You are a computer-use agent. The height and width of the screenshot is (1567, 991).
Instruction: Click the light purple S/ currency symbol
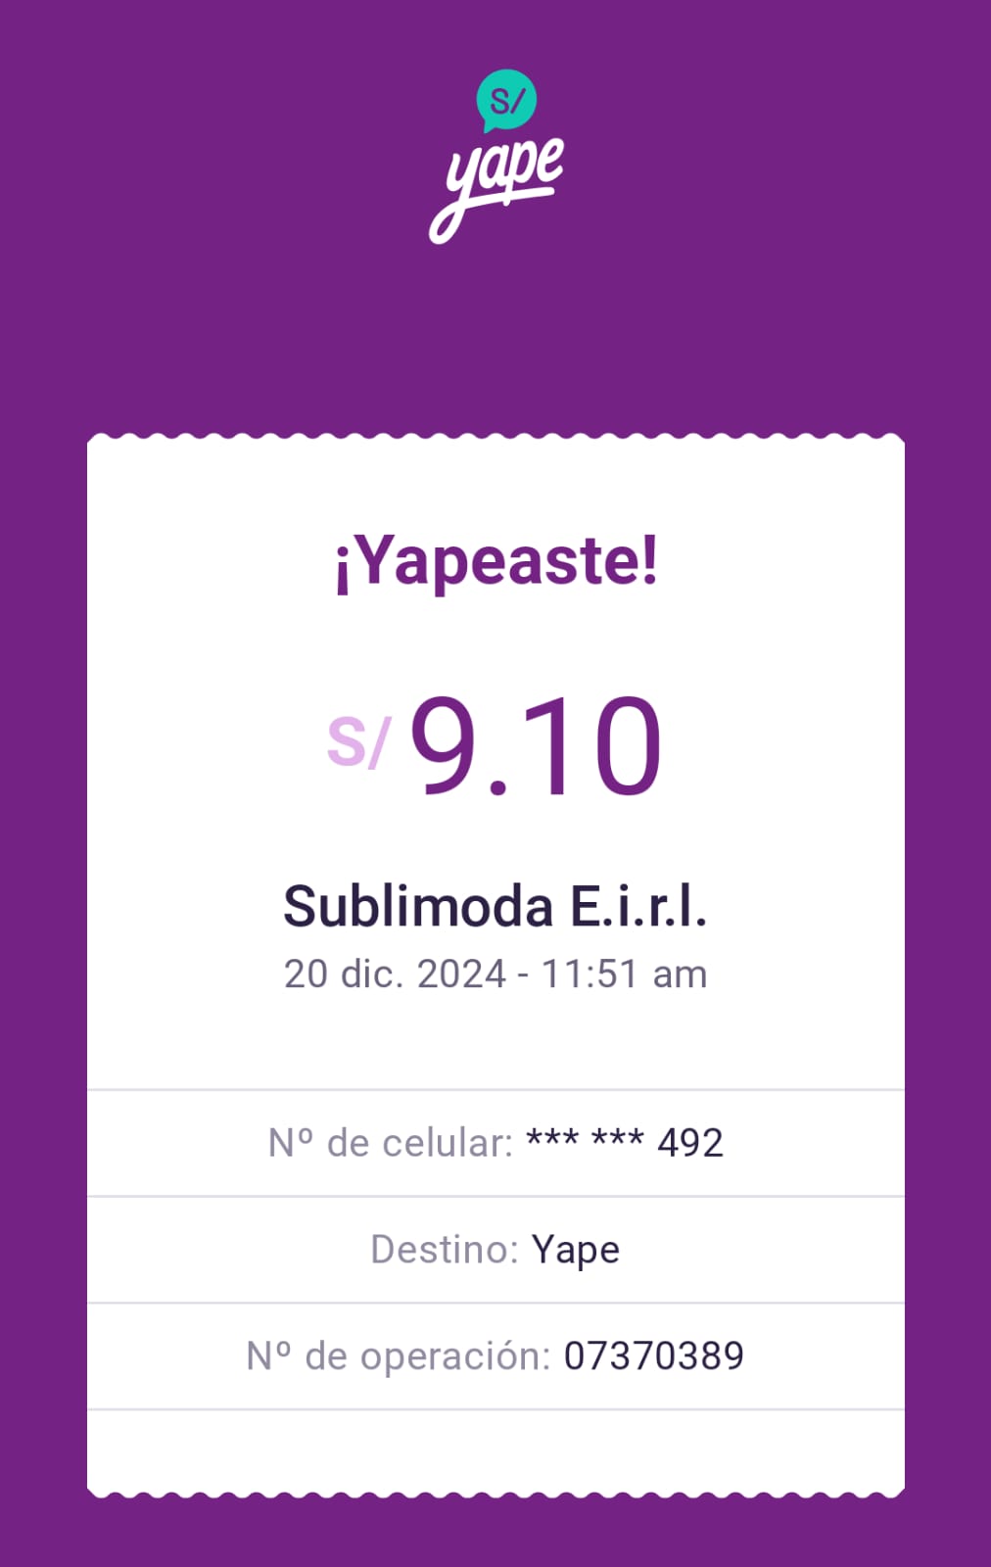[x=358, y=741]
